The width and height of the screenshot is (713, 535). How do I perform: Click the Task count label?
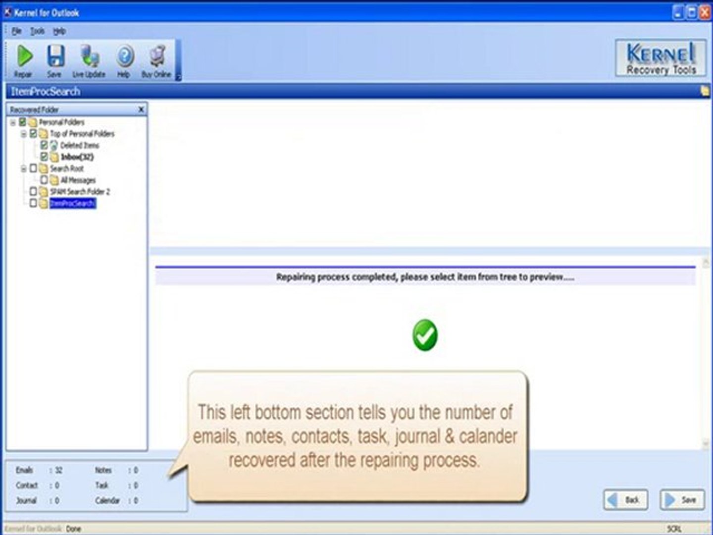pyautogui.click(x=102, y=485)
